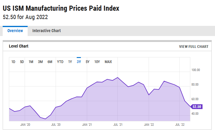Click the Level Chart panel heading
This screenshot has height=132, width=215.
coord(18,46)
